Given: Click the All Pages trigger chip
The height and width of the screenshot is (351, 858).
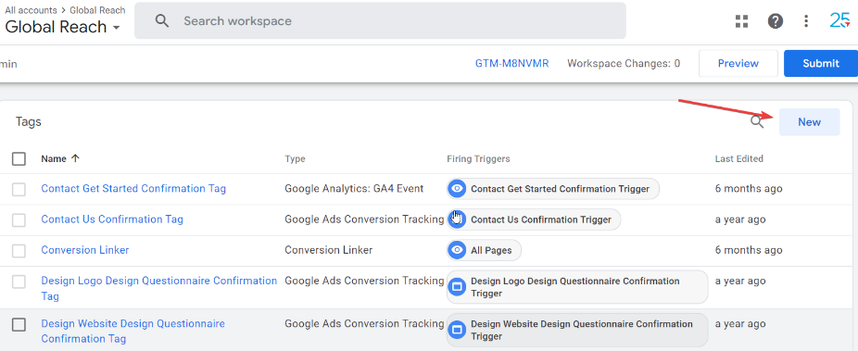Looking at the screenshot, I should 484,250.
